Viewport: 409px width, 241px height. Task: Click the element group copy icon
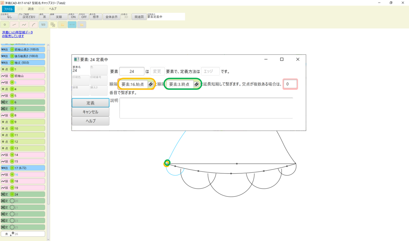(x=52, y=24)
